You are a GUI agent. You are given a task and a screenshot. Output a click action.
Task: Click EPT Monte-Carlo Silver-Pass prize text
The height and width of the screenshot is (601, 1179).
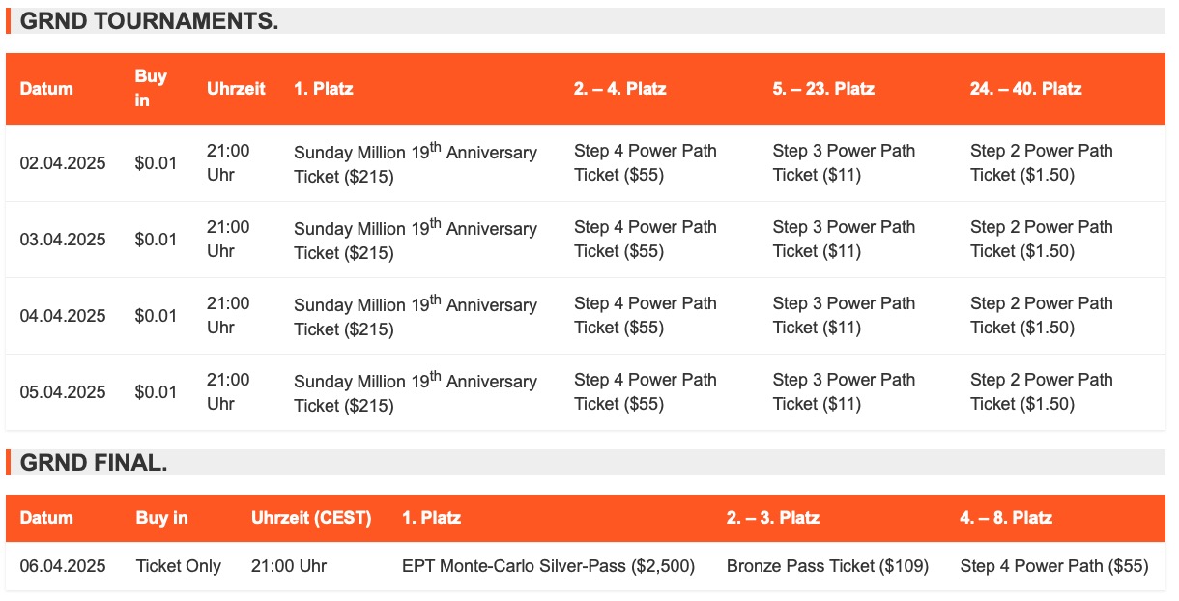pyautogui.click(x=548, y=566)
